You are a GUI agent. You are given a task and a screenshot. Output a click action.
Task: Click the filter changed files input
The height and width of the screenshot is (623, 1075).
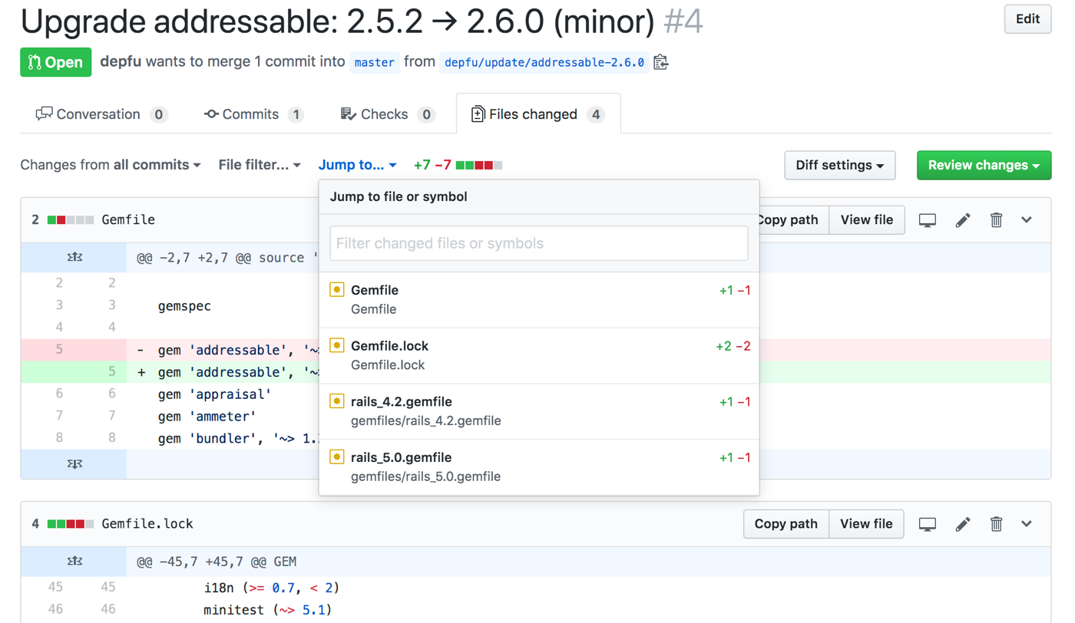point(538,243)
